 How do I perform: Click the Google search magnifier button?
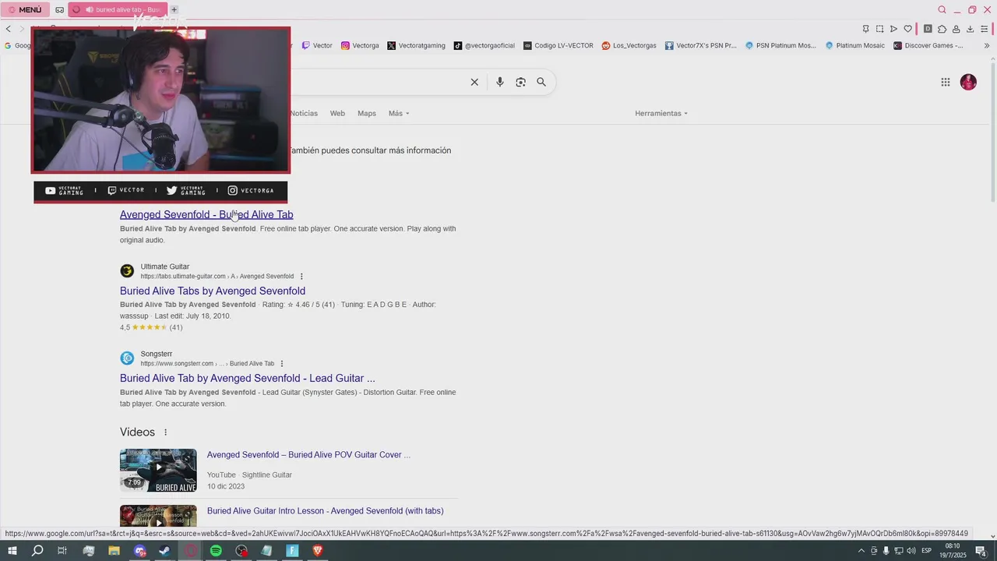(x=541, y=82)
